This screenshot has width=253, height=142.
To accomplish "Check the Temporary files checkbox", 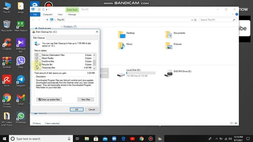I will point(37,67).
